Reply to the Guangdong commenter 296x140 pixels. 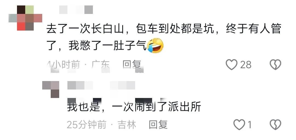(x=132, y=65)
